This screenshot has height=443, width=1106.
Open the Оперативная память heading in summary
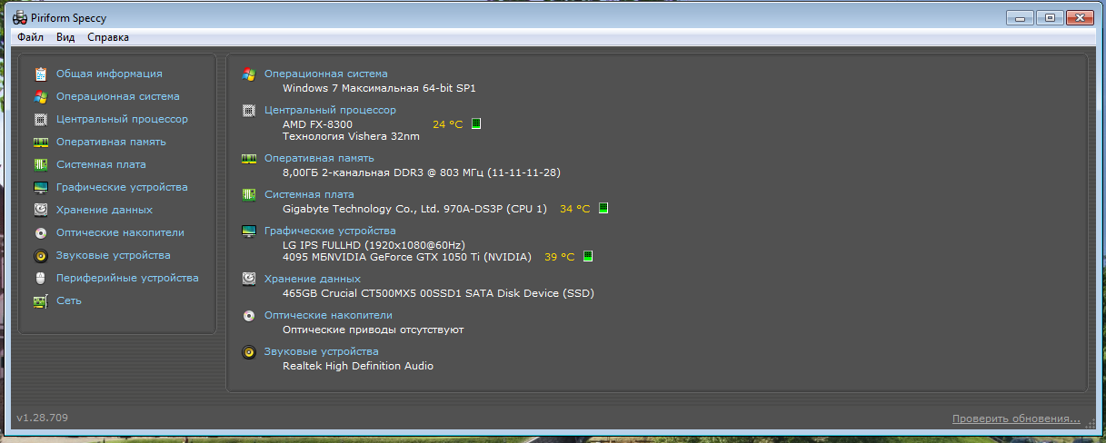tap(319, 158)
